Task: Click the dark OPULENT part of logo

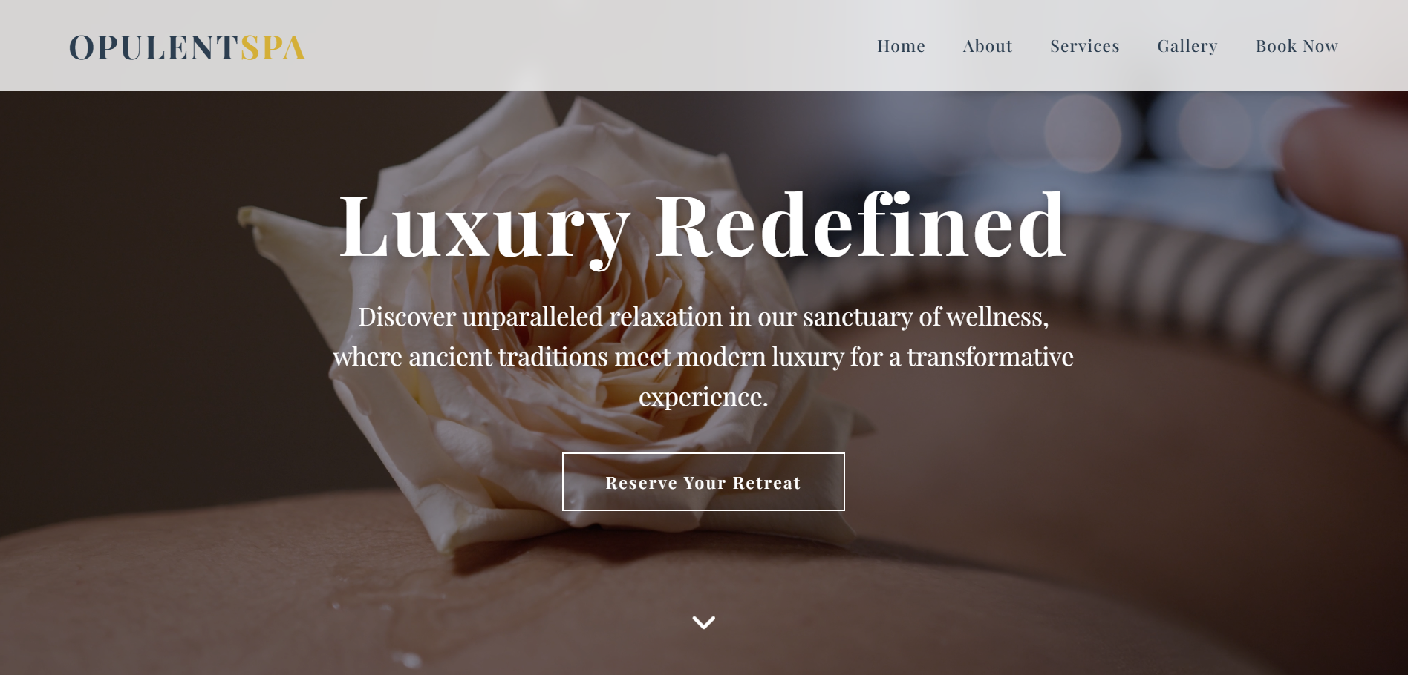Action: [x=154, y=47]
